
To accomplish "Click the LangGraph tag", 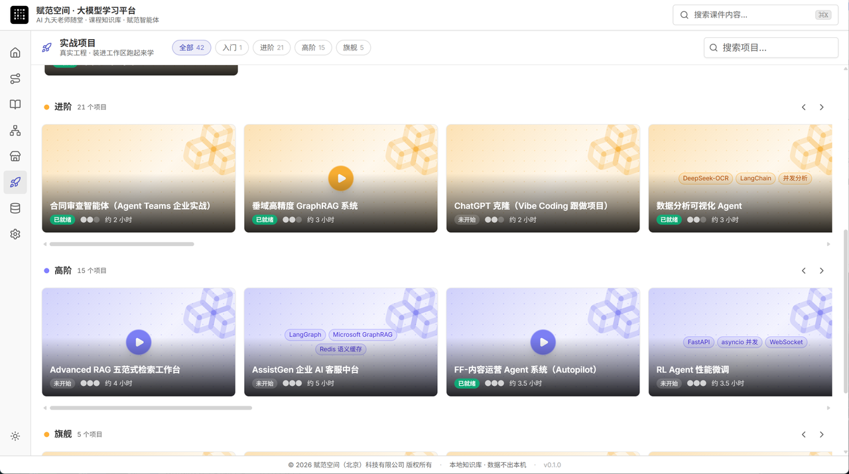I will click(305, 335).
